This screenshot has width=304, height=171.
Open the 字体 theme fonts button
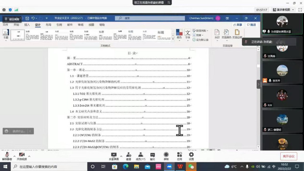[x=188, y=34]
